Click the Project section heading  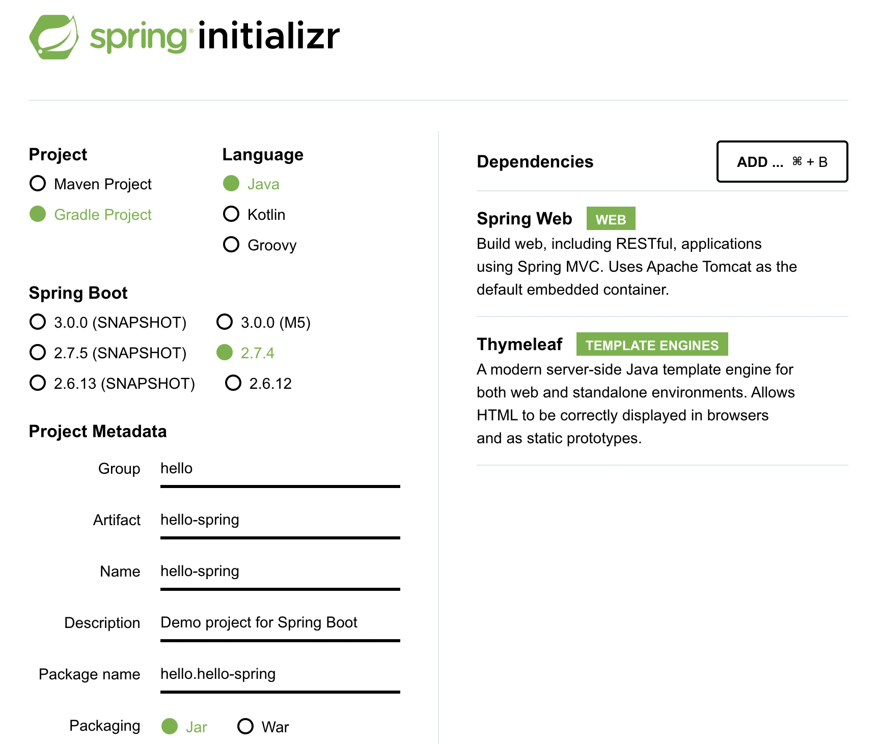[58, 155]
